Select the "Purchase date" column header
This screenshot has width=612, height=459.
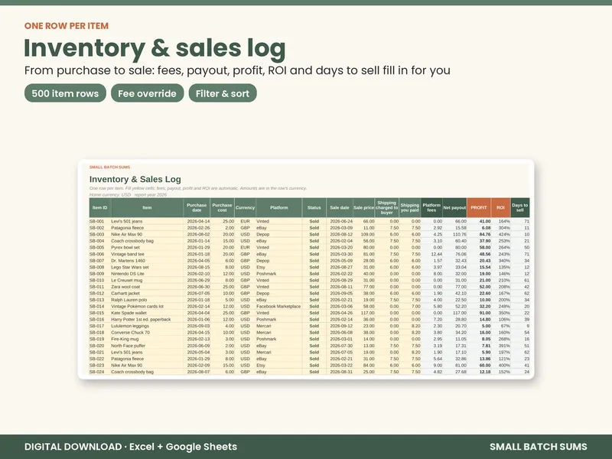point(197,207)
